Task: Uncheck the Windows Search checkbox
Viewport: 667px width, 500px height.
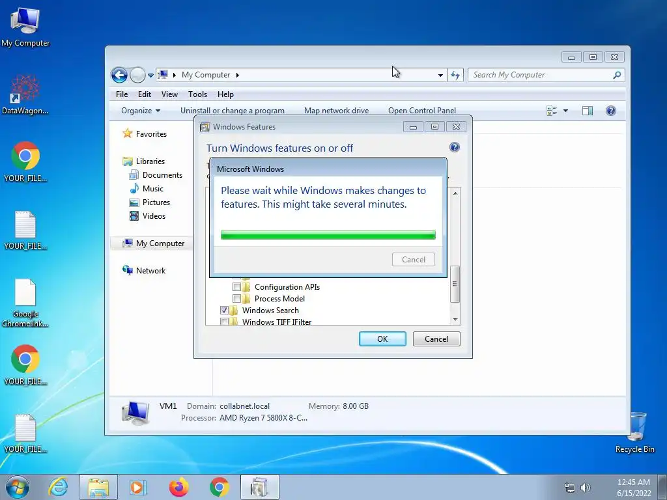Action: (224, 311)
